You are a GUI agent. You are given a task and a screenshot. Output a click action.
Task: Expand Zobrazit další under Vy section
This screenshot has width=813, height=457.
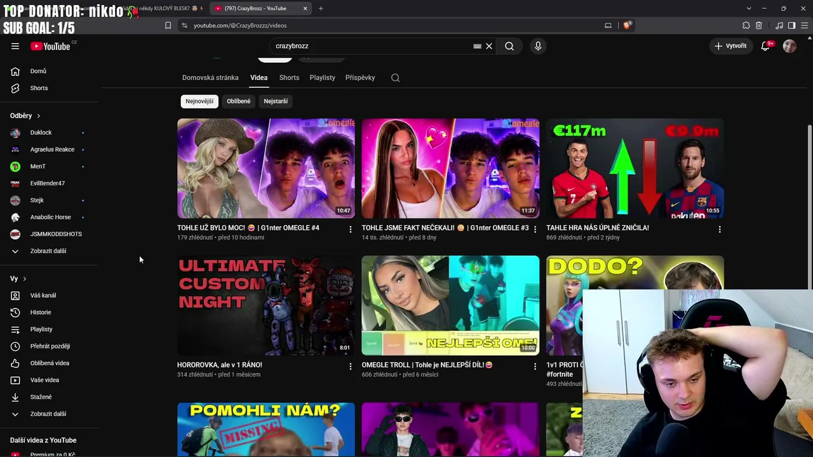click(x=49, y=414)
